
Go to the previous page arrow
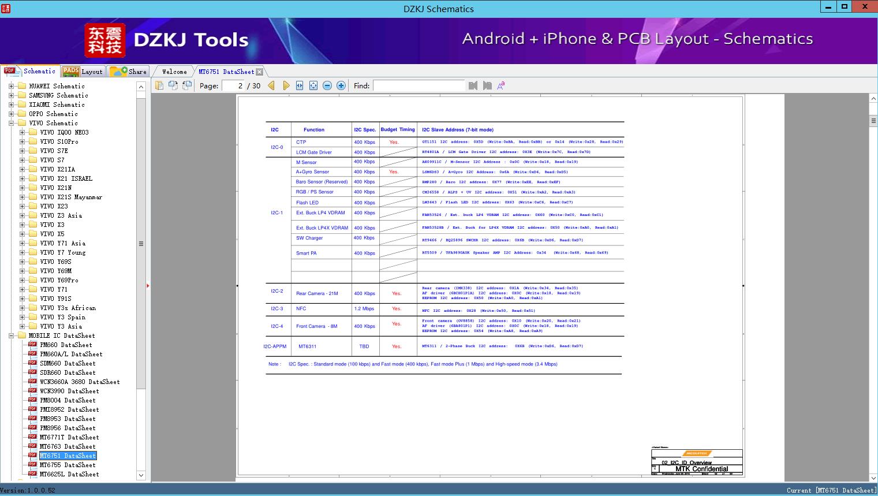(271, 85)
